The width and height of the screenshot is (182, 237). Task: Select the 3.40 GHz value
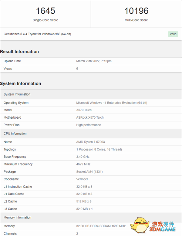coord(83,157)
